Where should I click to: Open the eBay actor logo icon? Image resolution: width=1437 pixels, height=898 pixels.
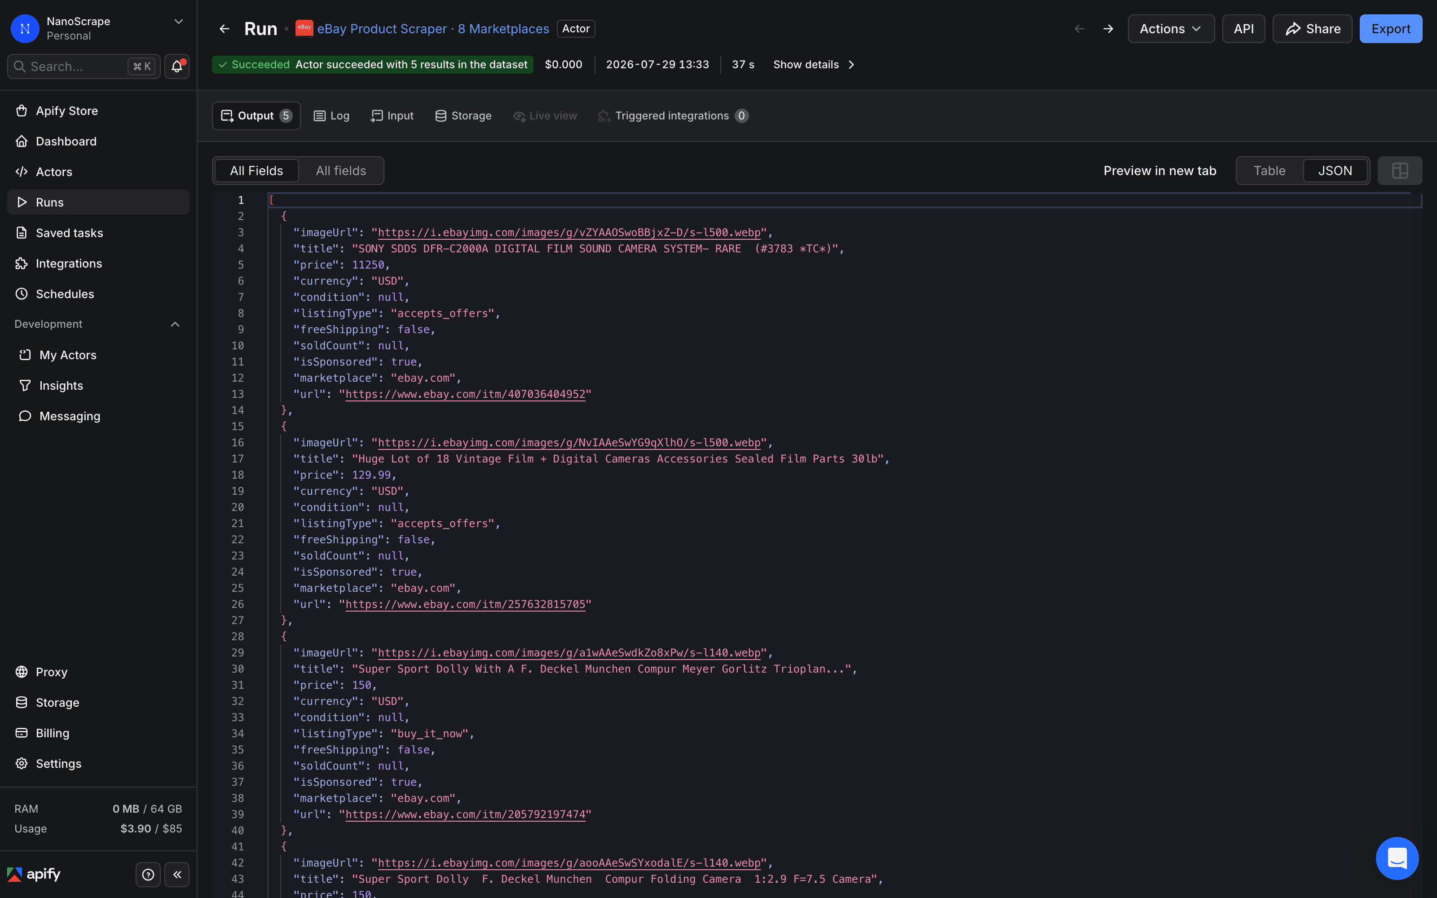pos(304,28)
